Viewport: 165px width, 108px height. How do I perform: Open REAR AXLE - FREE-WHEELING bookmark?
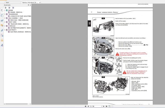coord(19,20)
